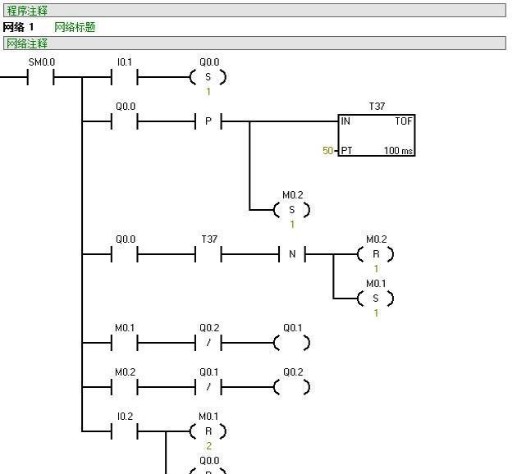Click the IN input label of timer T37
This screenshot has width=517, height=474.
(x=345, y=121)
